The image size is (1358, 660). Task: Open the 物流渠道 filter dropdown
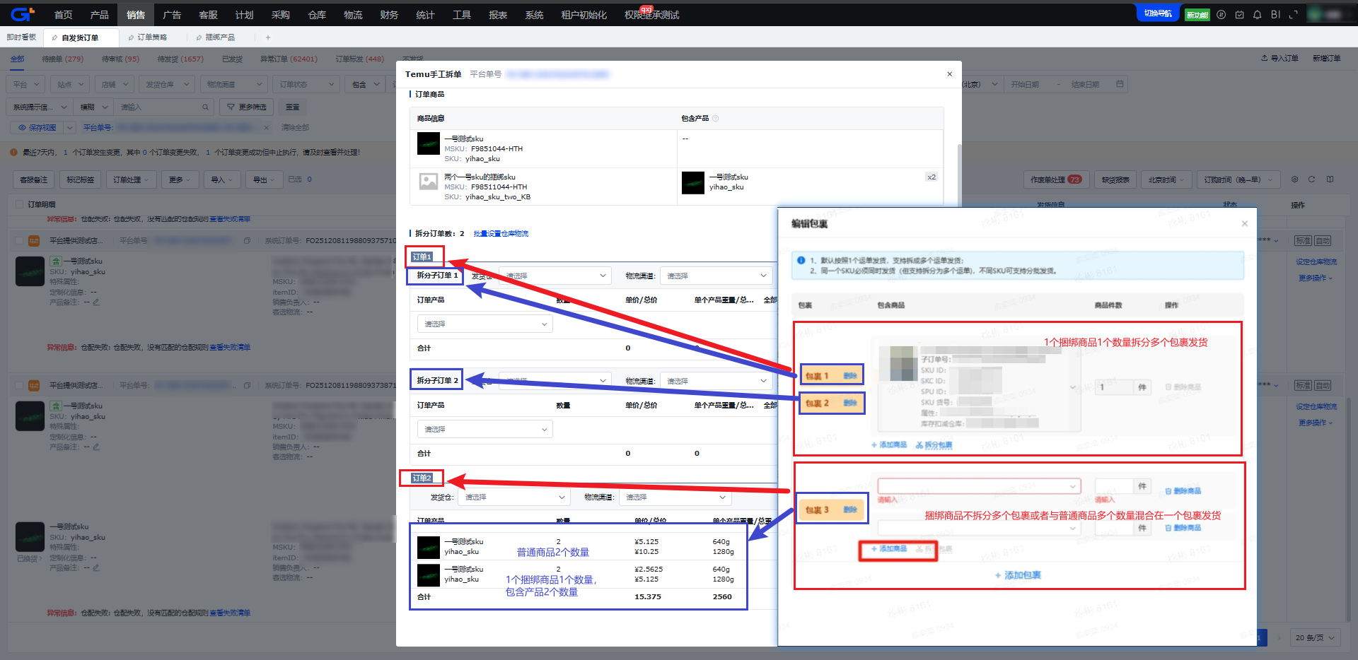pyautogui.click(x=235, y=85)
